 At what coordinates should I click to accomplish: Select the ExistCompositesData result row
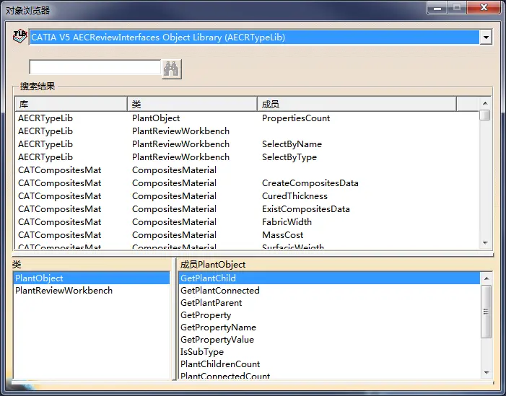247,209
